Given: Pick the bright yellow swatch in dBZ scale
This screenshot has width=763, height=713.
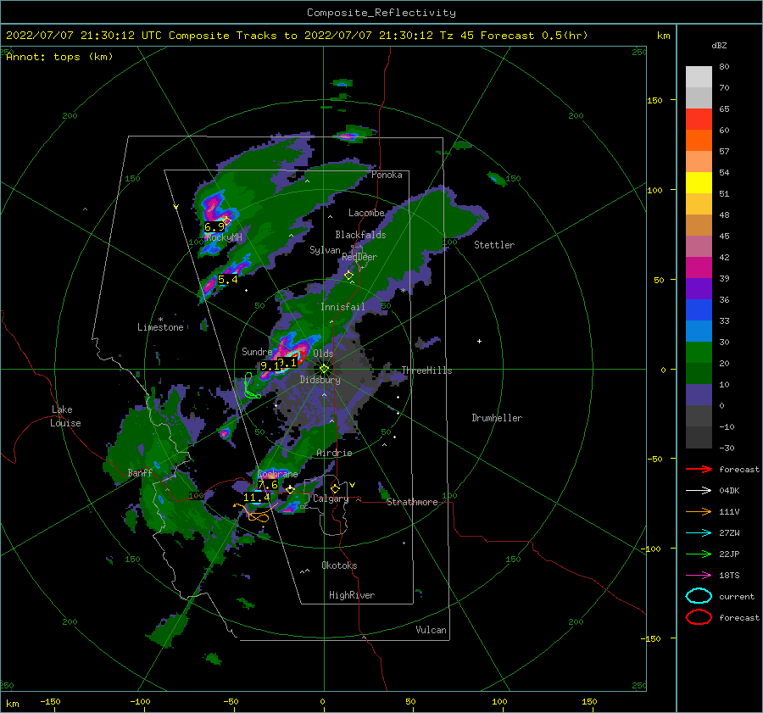Looking at the screenshot, I should coord(699,182).
